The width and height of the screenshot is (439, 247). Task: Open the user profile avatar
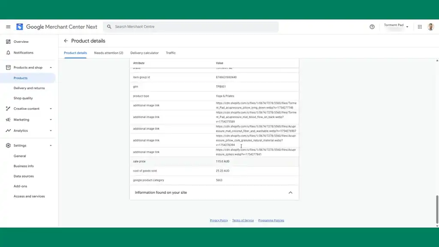(430, 27)
